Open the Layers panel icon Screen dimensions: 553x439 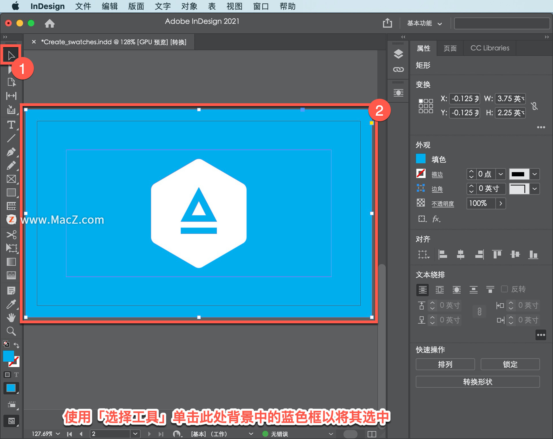pos(398,54)
